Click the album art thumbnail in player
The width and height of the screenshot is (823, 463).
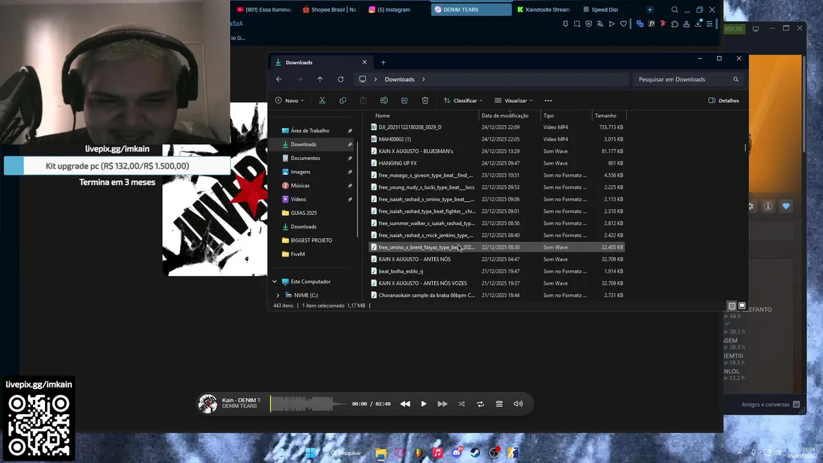[208, 404]
